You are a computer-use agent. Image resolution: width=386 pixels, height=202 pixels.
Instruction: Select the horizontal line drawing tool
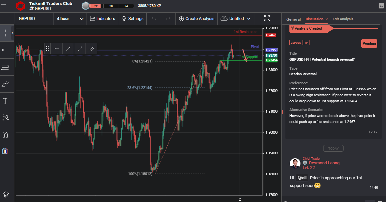click(x=5, y=50)
